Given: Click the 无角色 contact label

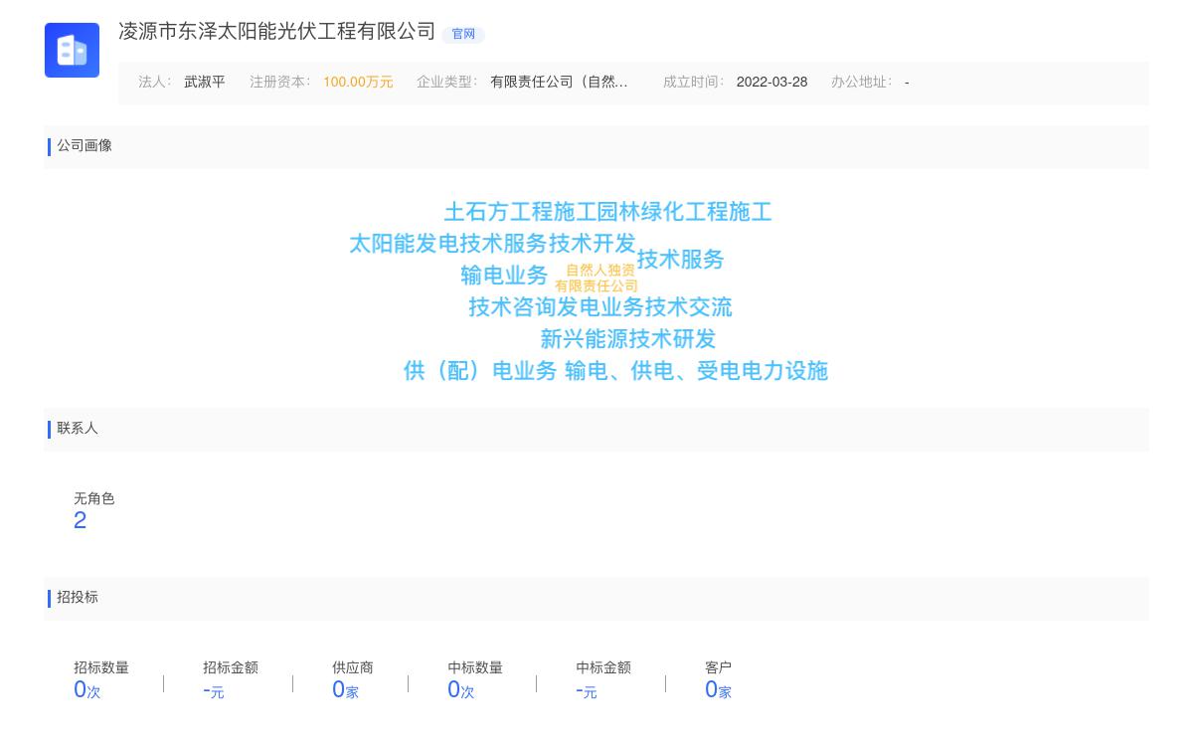Looking at the screenshot, I should (x=94, y=499).
